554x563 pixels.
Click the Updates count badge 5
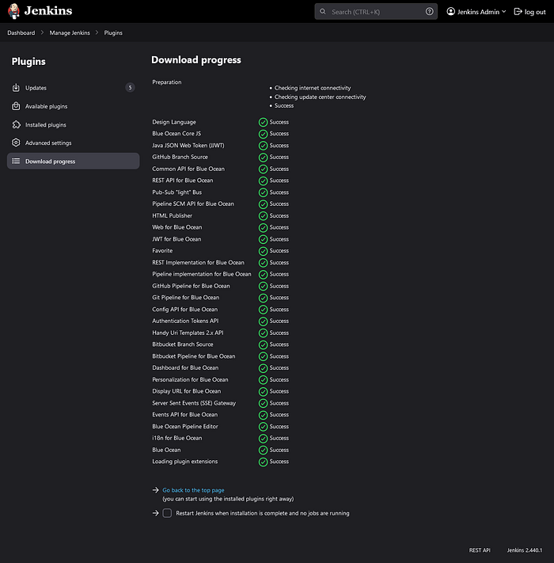click(x=130, y=88)
